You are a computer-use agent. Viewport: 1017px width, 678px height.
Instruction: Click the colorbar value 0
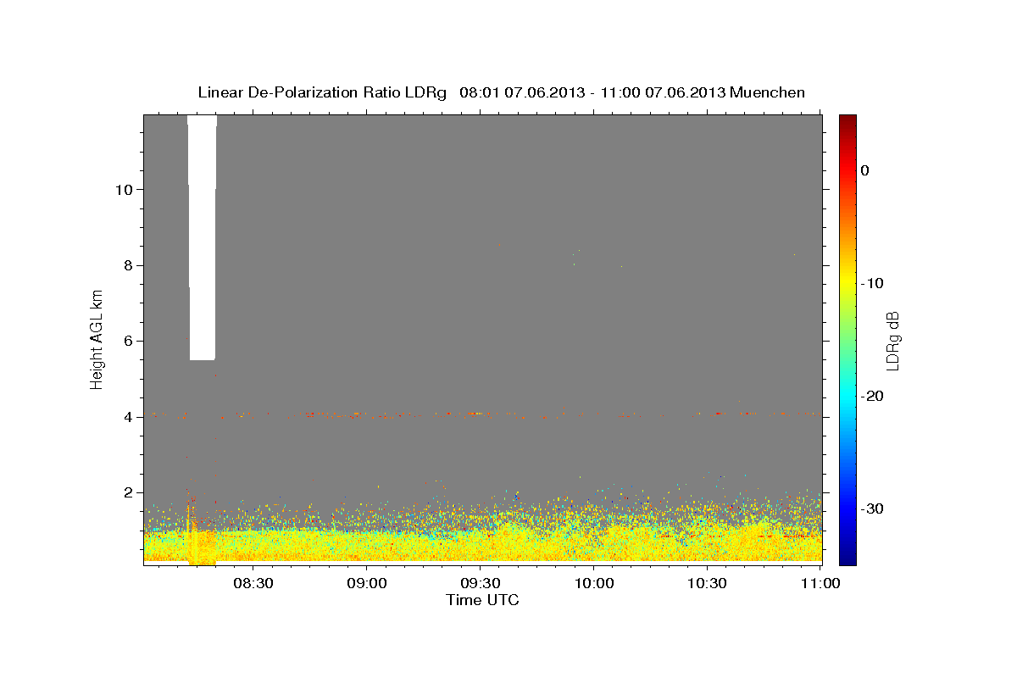[865, 170]
